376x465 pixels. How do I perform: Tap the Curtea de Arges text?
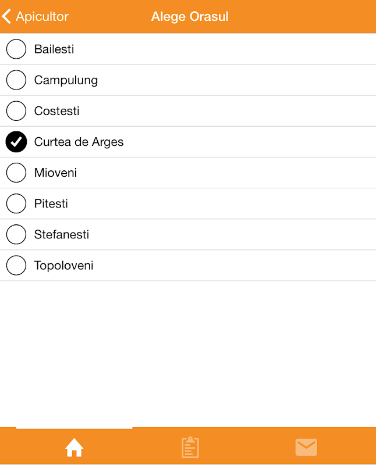(79, 142)
